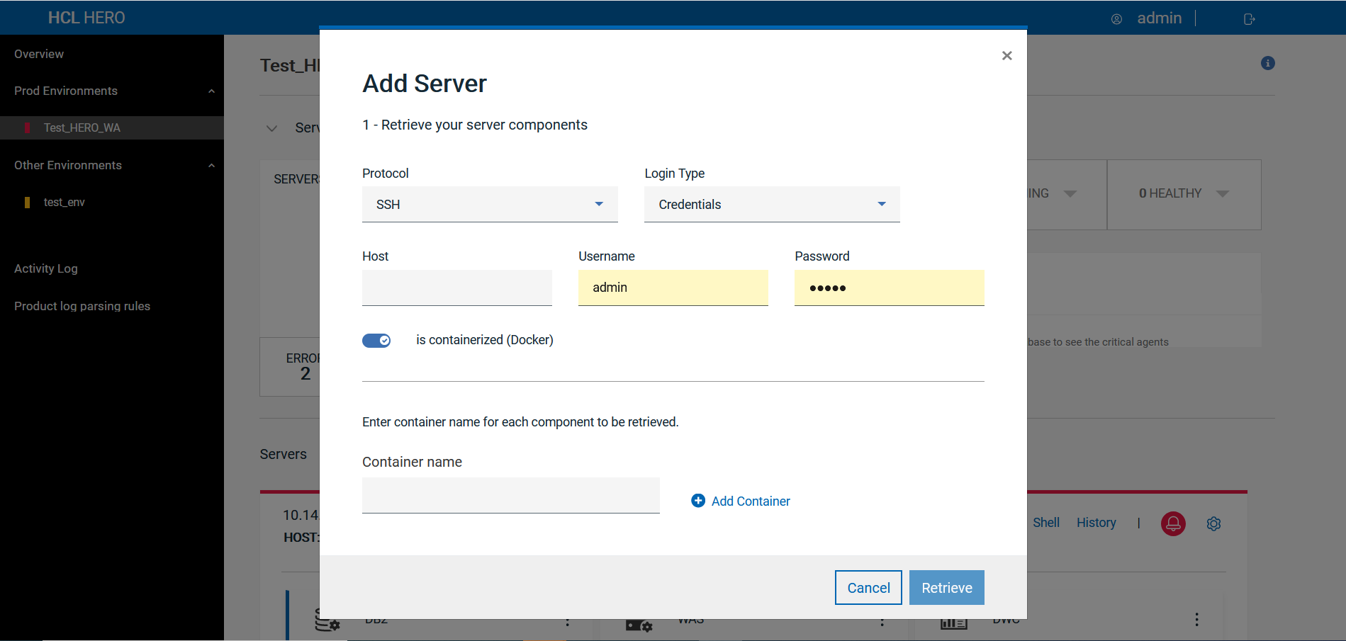Click the blue info icon
1346x641 pixels.
click(1268, 63)
